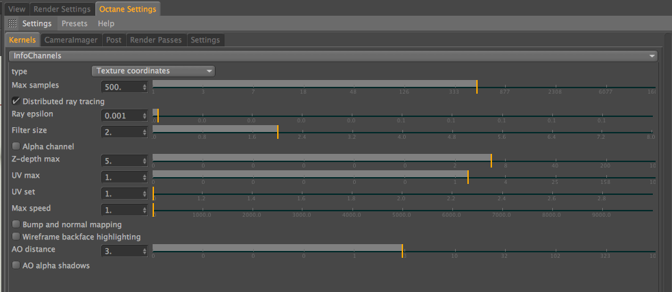Enable Bump and normal mapping checkbox

pos(16,224)
